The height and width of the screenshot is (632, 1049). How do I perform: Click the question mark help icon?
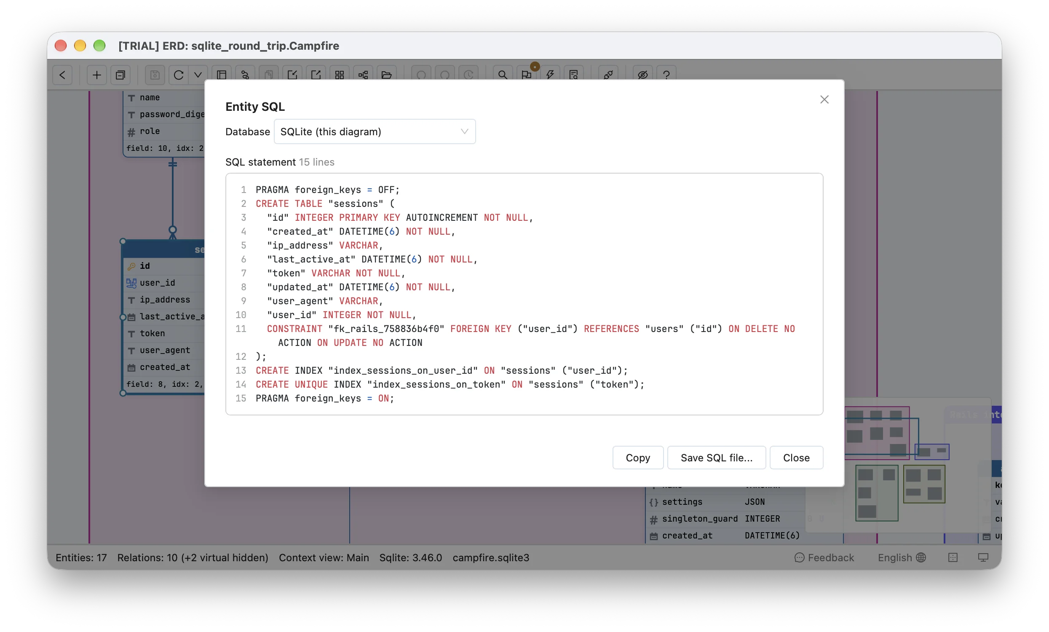pos(666,75)
